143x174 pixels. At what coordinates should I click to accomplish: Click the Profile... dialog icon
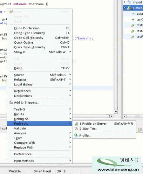pos(76,136)
